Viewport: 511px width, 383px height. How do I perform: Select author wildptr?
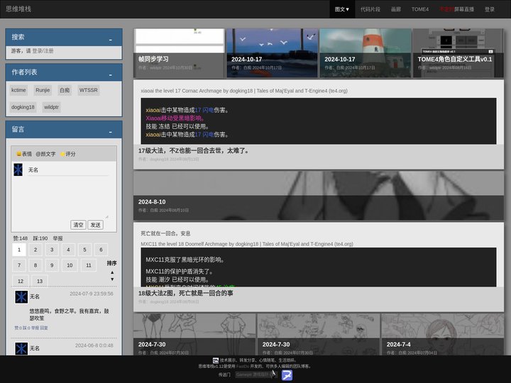tap(51, 107)
